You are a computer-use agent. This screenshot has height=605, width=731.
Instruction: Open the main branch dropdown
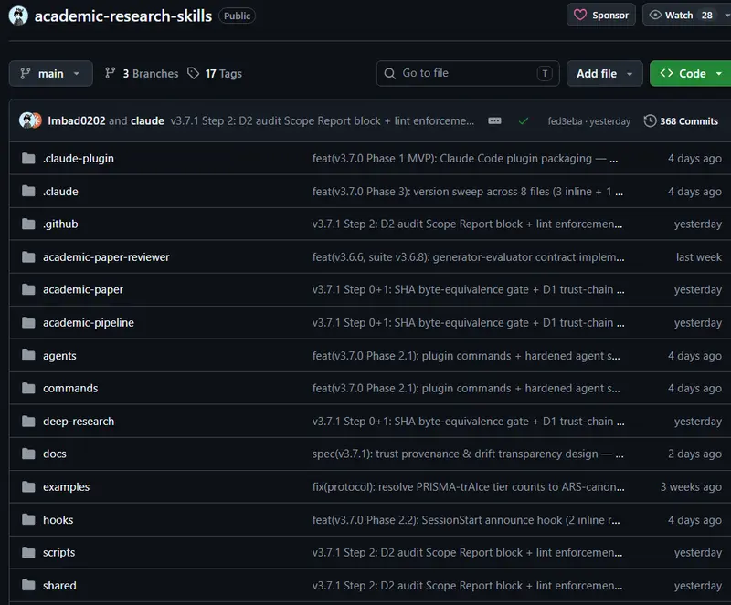pos(51,74)
